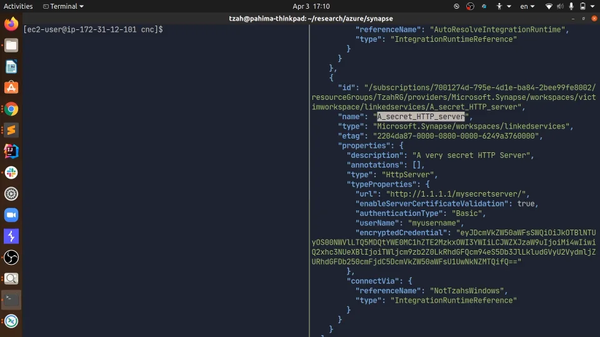Viewport: 600px width, 337px height.
Task: Click the "typeProperties": { line
Action: (x=388, y=184)
